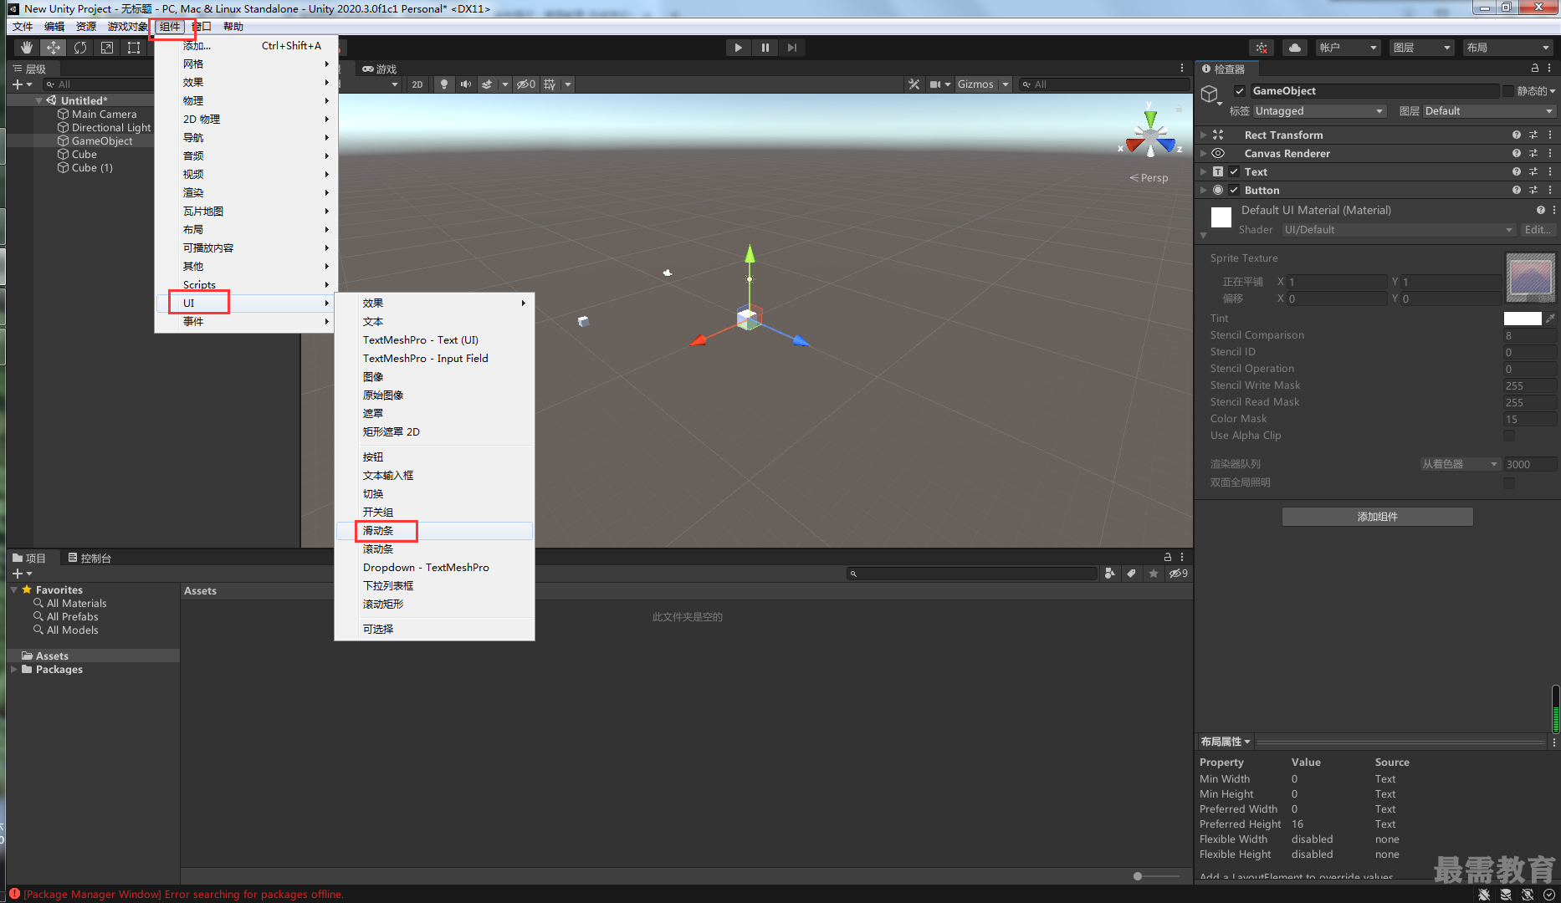1561x903 pixels.
Task: Click the Project search field
Action: 972,574
